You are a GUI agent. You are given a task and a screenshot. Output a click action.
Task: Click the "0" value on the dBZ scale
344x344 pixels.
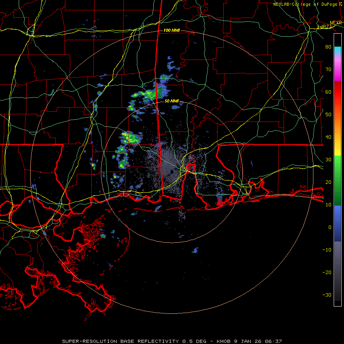(330, 227)
